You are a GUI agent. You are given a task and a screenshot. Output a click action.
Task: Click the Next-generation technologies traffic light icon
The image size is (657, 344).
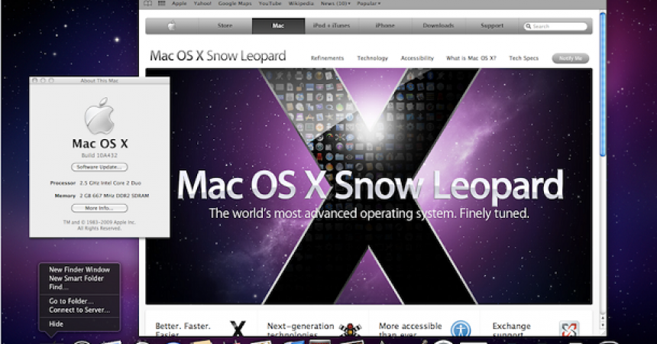[x=350, y=329]
